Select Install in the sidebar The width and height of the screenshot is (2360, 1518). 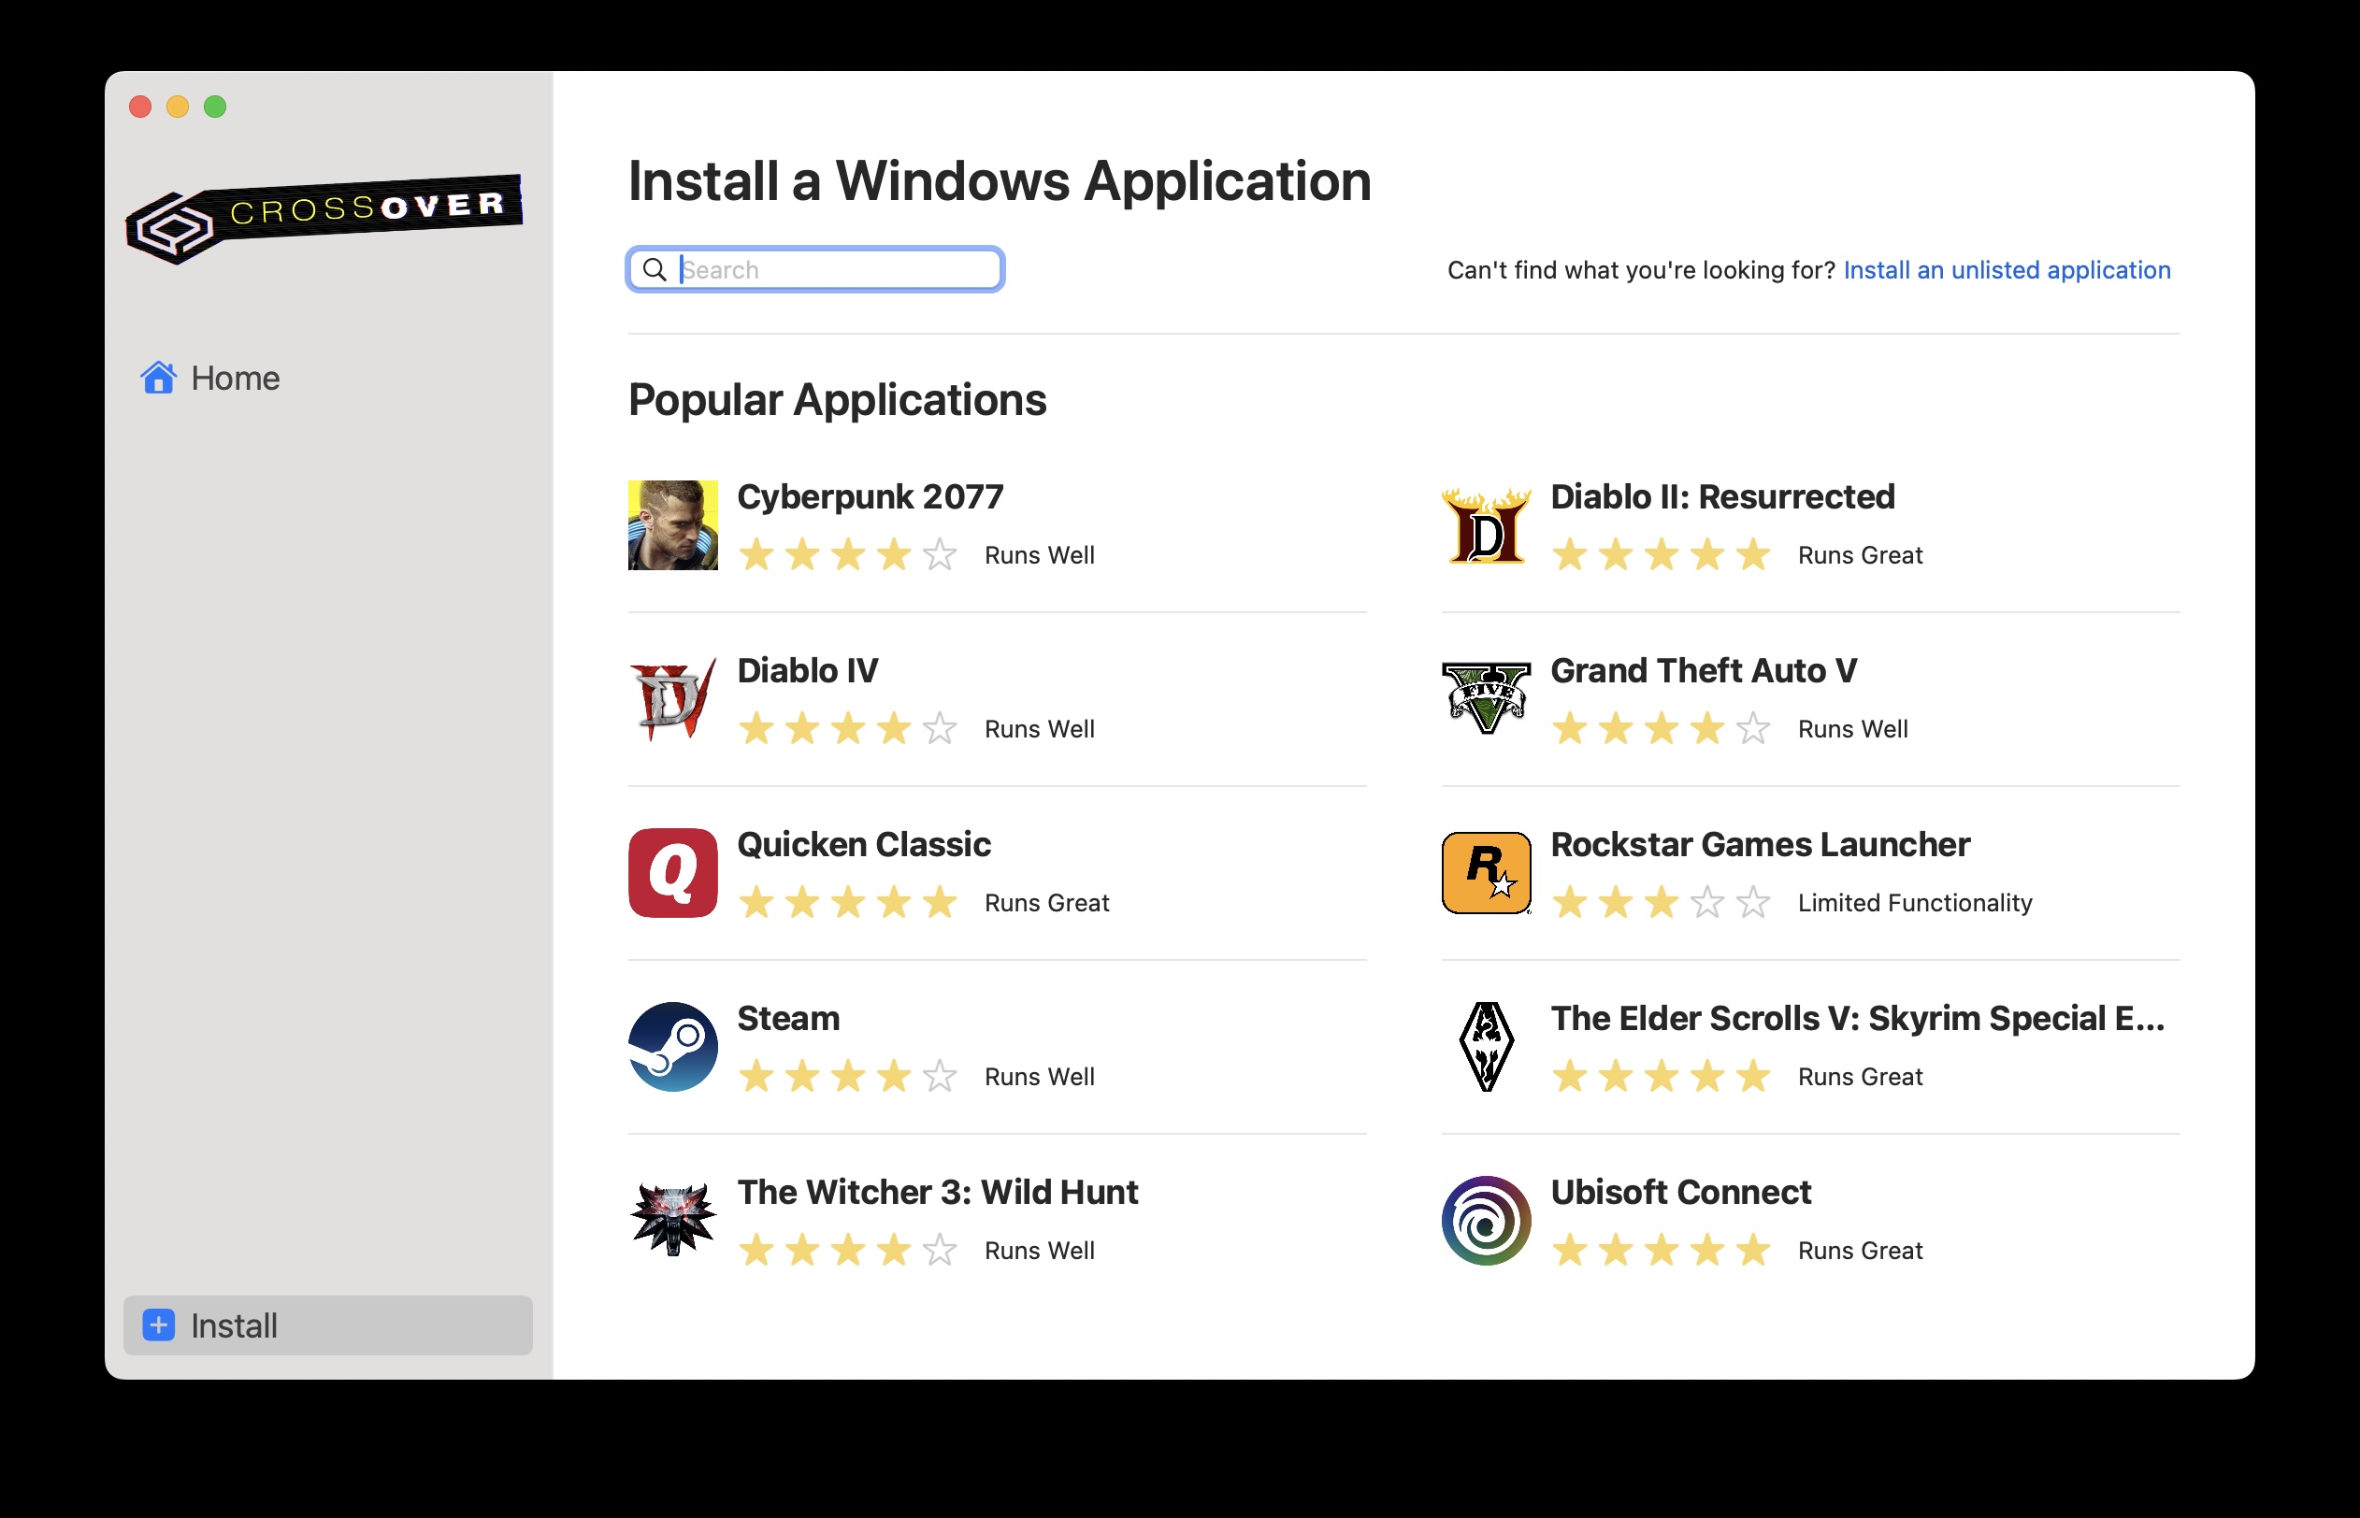[327, 1325]
